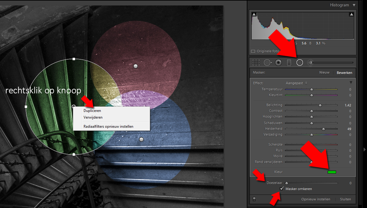This screenshot has width=367, height=208.
Task: Enable the Originele foto checkbox
Action: [x=253, y=51]
